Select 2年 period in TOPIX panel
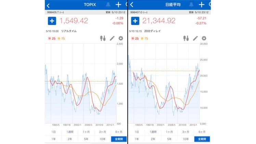This screenshot has width=256, height=144. point(70,139)
